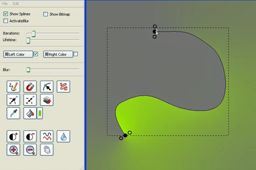Select the freehand pencil curve tool
Screen dimensions: 256x170
tap(14, 87)
